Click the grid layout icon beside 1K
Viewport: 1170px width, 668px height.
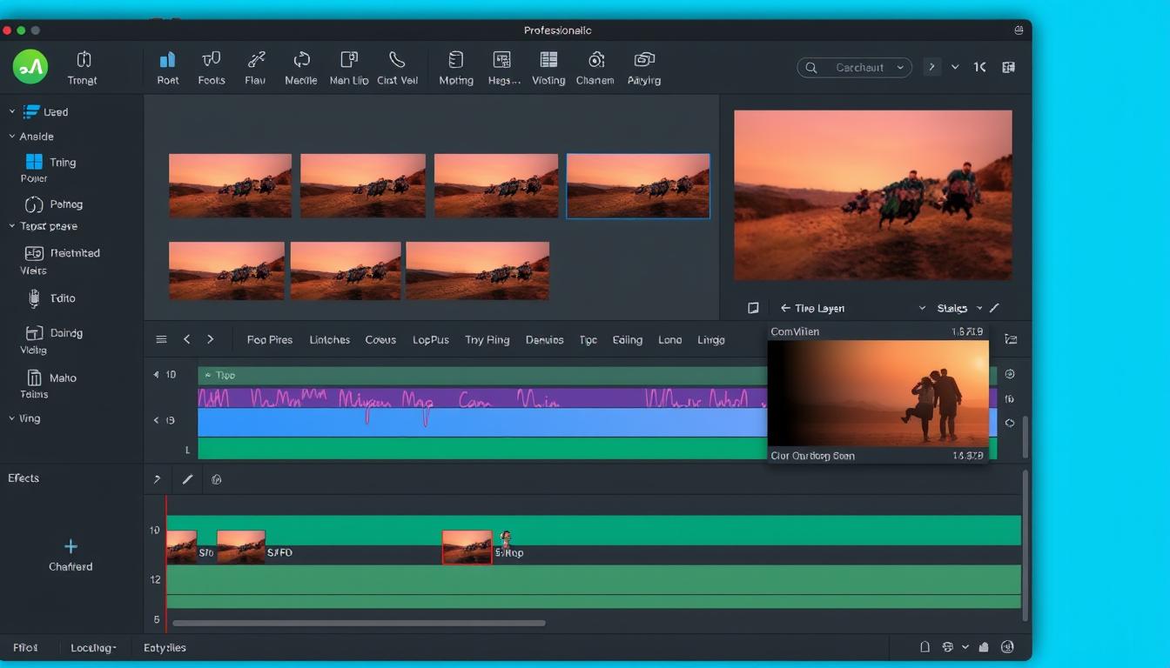click(x=1009, y=67)
